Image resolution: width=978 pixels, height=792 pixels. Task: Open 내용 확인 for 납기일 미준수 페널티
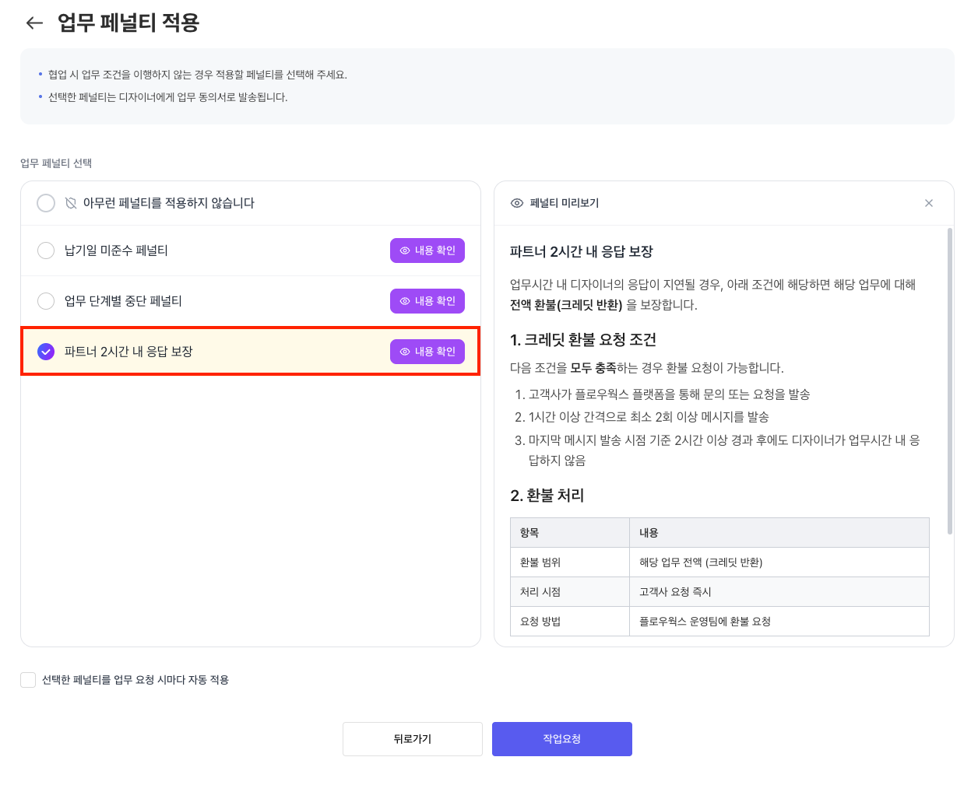[x=427, y=251]
